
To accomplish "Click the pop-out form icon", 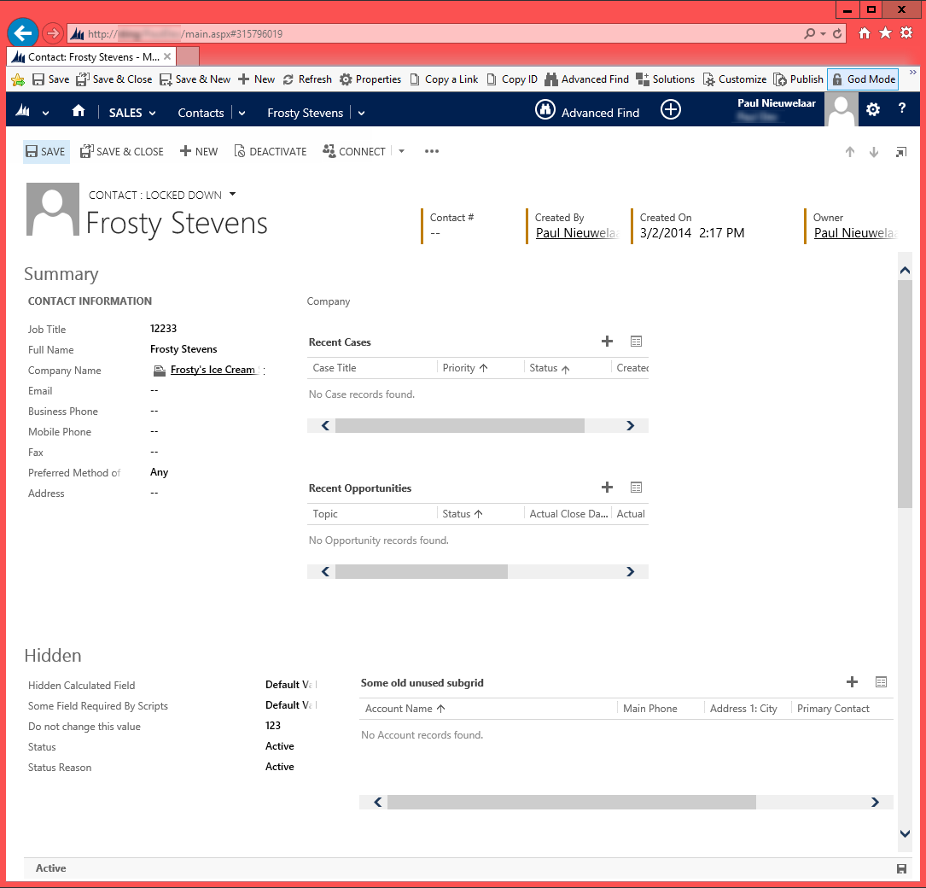I will (x=900, y=152).
